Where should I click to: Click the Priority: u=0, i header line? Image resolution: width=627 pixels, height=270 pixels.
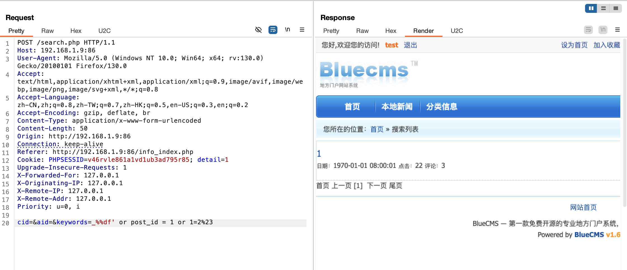[48, 207]
